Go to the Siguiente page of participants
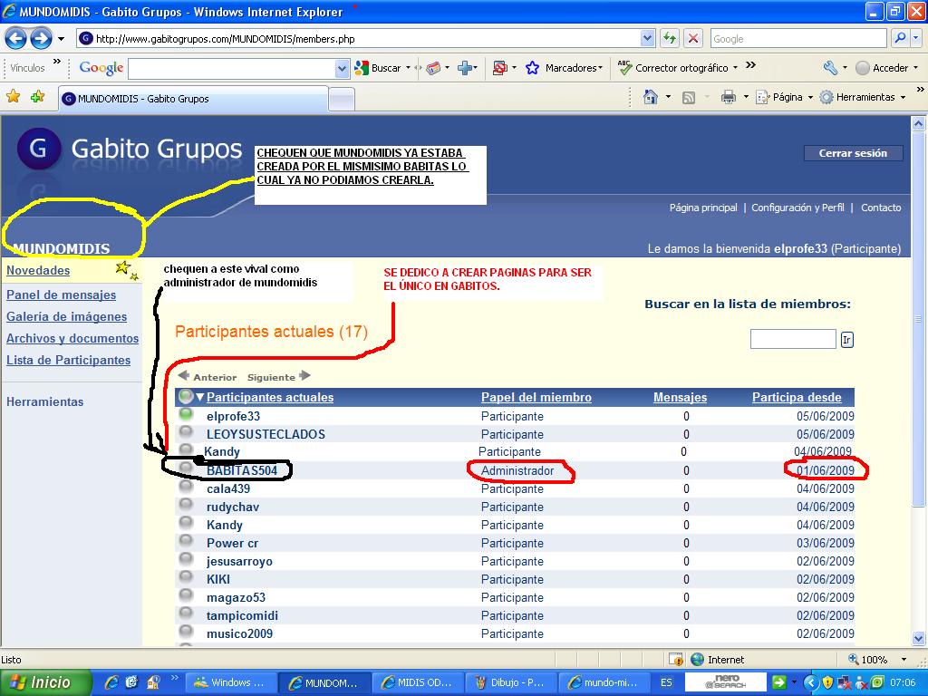The height and width of the screenshot is (696, 928). pos(279,377)
